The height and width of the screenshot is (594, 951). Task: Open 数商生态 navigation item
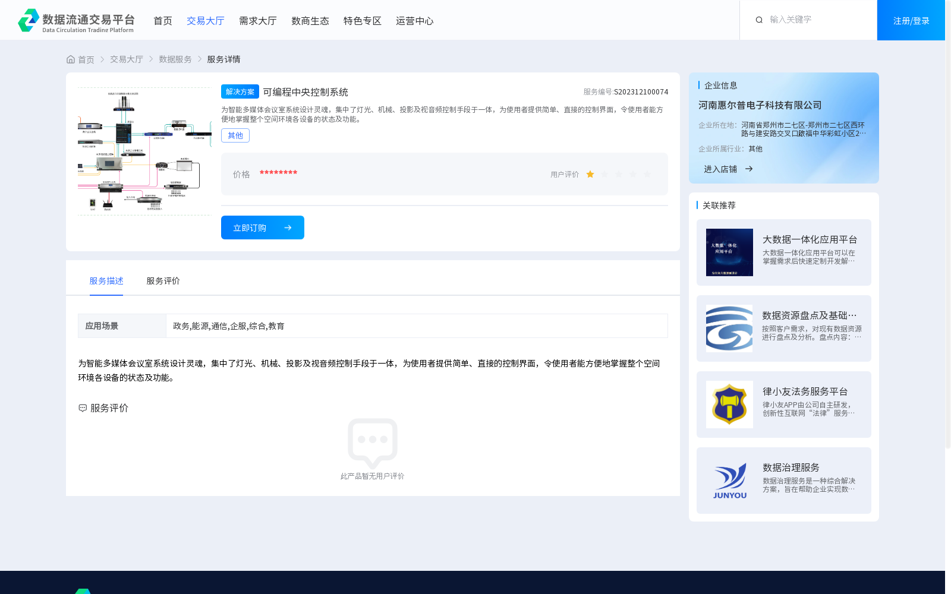pyautogui.click(x=310, y=21)
